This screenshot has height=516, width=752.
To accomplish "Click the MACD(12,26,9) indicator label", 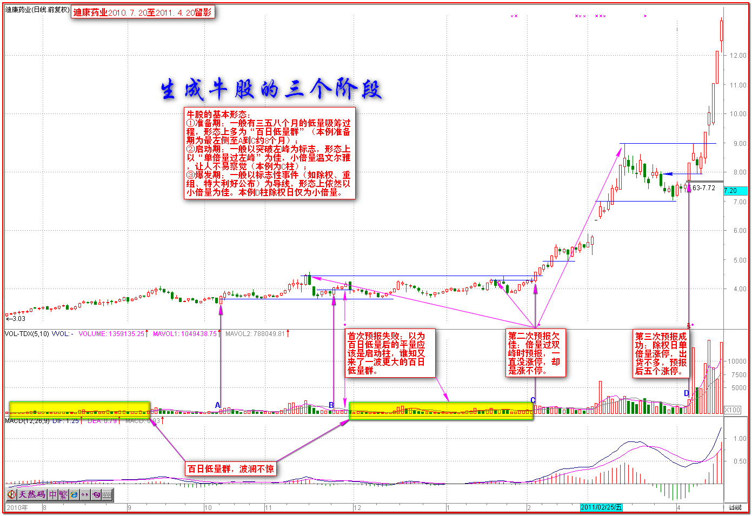I will coord(27,420).
